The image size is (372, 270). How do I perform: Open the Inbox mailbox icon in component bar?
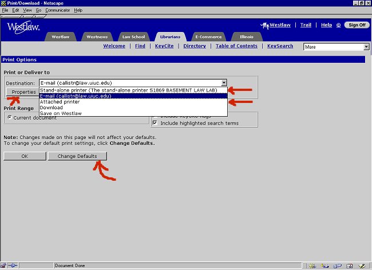324,266
